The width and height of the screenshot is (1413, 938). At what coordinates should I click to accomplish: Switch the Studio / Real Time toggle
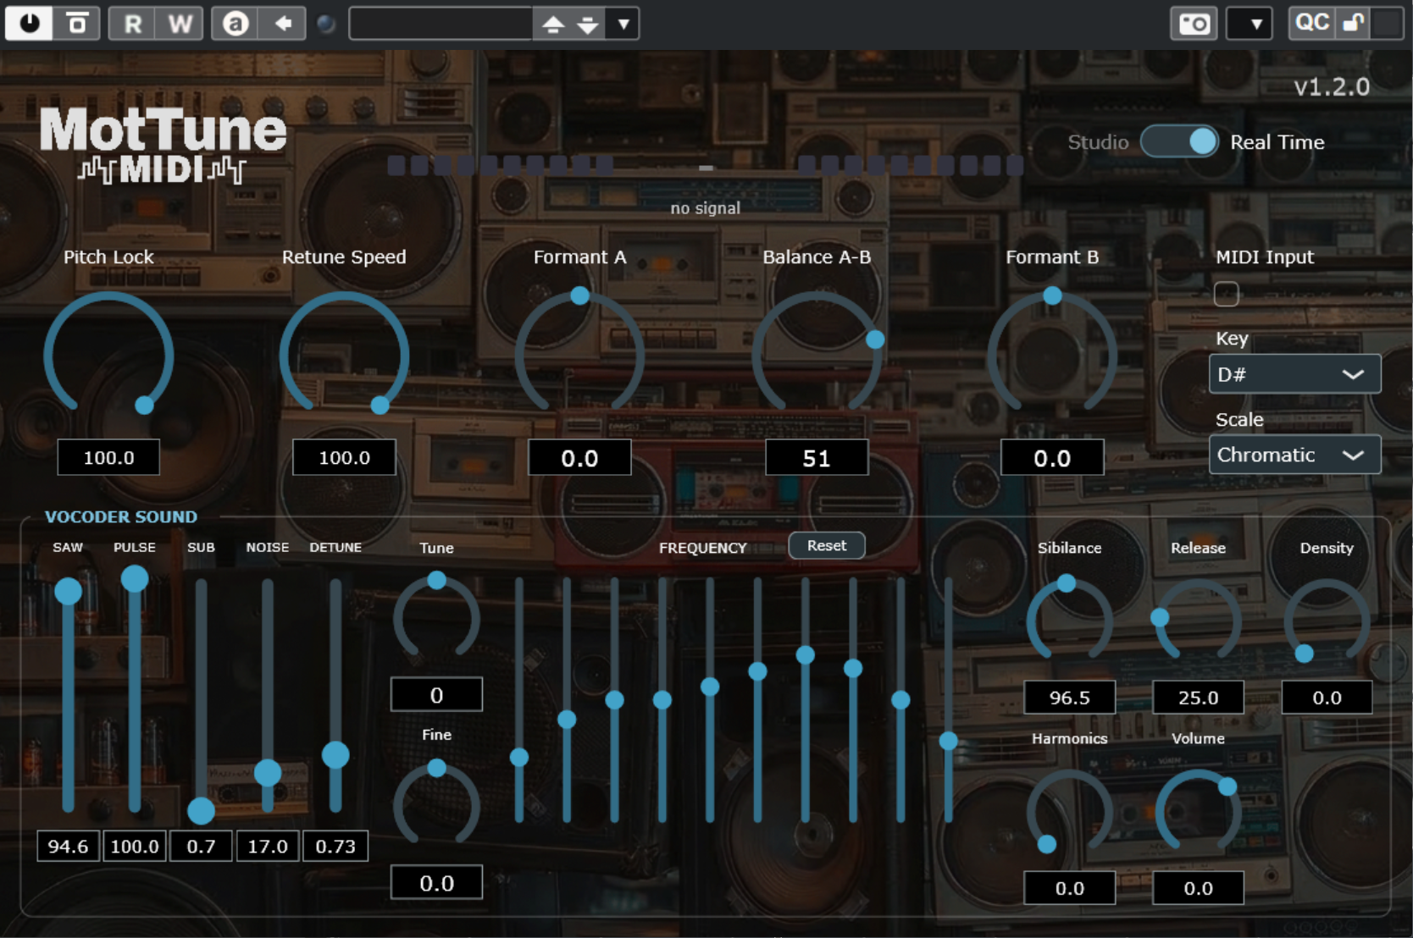pyautogui.click(x=1179, y=141)
